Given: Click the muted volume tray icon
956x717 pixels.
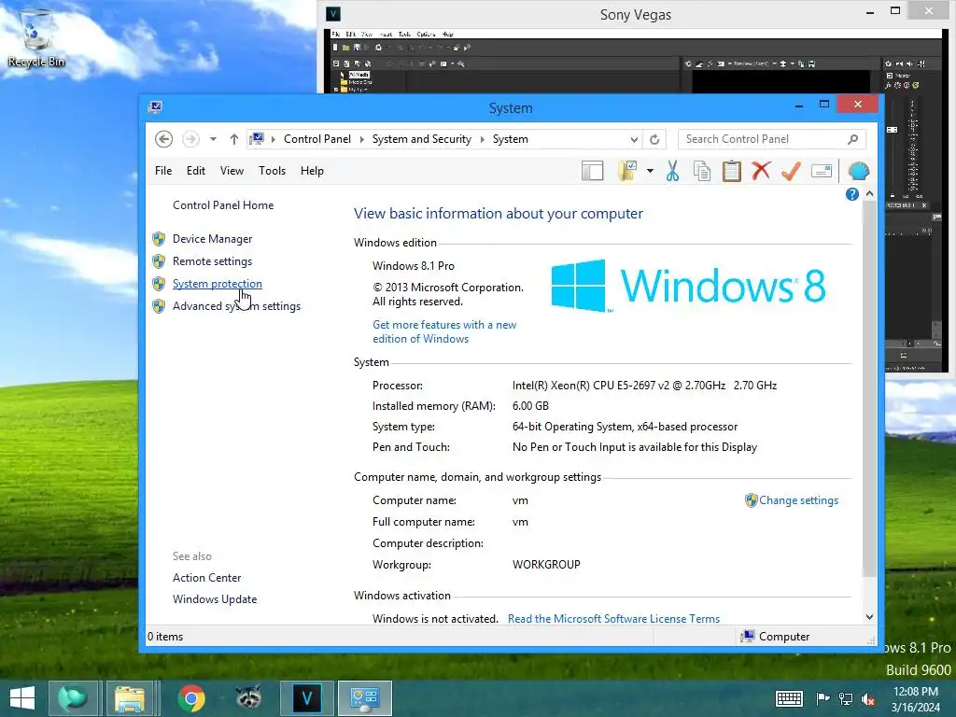Looking at the screenshot, I should click(x=868, y=698).
